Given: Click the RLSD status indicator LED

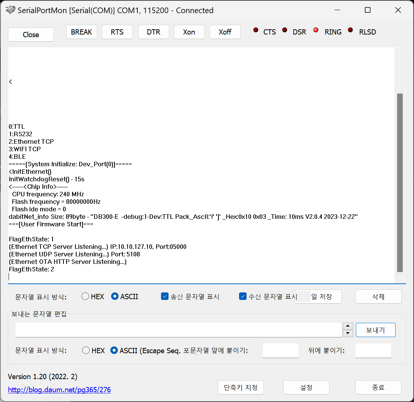Looking at the screenshot, I should click(x=351, y=30).
